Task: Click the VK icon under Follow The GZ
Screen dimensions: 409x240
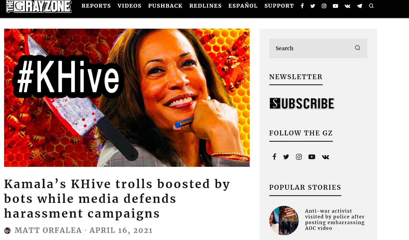Action: point(326,157)
